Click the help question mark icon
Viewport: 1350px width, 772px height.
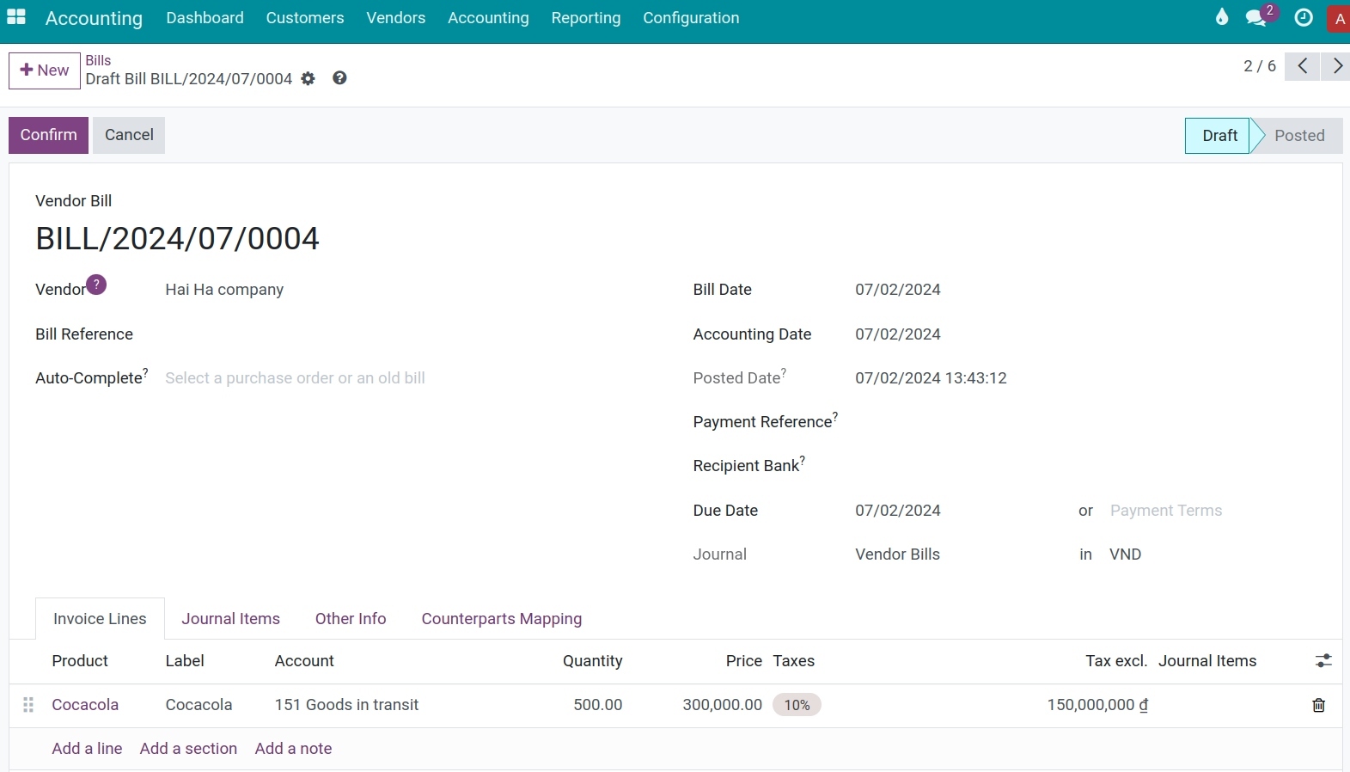tap(340, 78)
